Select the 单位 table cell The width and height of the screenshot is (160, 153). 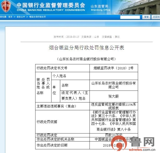click(56, 91)
